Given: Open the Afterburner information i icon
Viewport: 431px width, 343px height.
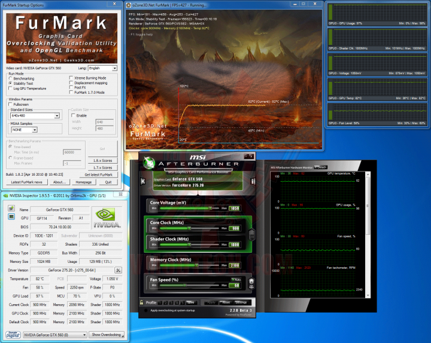Looking at the screenshot, I should 253,182.
